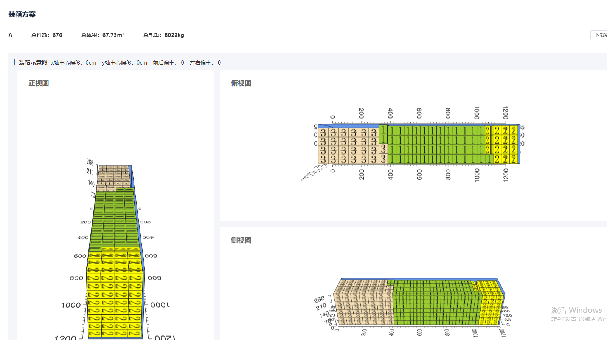
Task: Select the container label A
Action: pos(11,35)
